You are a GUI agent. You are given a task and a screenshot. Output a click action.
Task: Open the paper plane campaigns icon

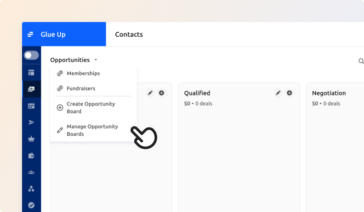[31, 122]
